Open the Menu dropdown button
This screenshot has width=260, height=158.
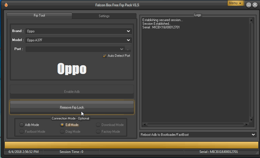[x=235, y=3]
